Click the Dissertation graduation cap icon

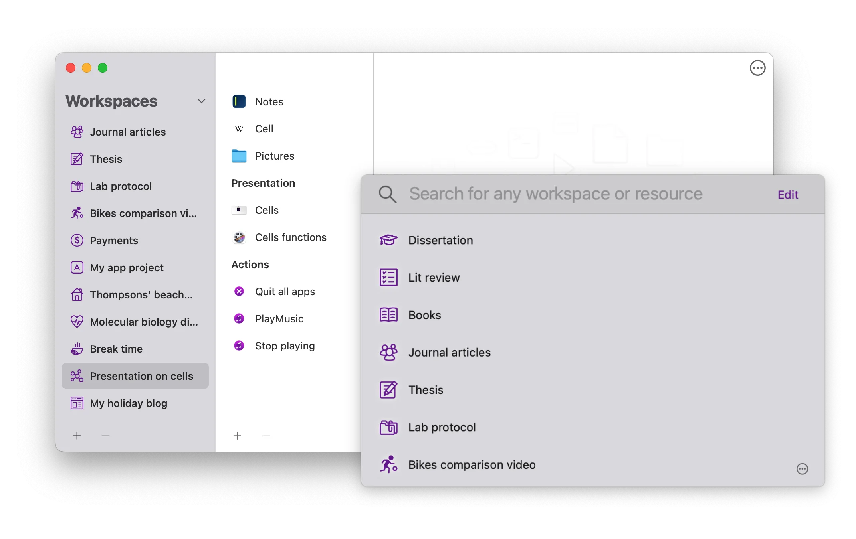coord(388,240)
